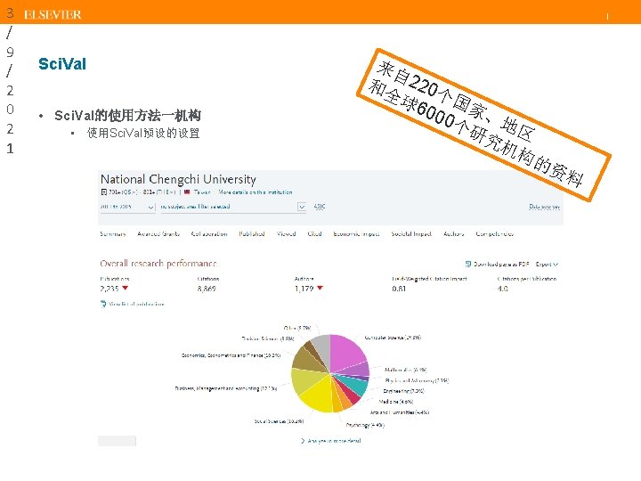Viewport: 641px width, 481px height.
Task: Click the Publications value 2,235
Action: point(110,289)
